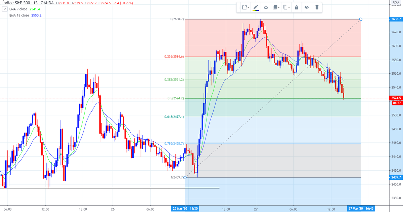This screenshot has width=403, height=212.
Task: Click the 0.5(2524.2) Fib level label
Action: (x=176, y=98)
